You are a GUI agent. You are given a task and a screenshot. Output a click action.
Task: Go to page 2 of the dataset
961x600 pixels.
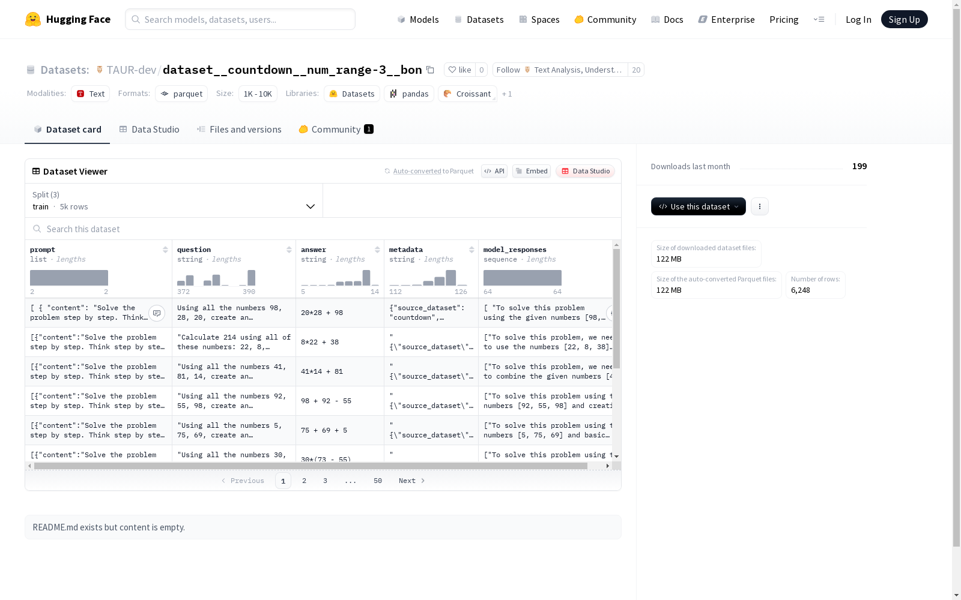[305, 481]
